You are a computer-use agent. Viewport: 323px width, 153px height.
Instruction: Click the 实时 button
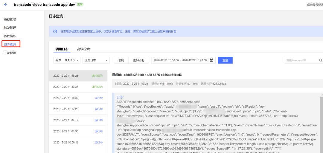[121, 60]
